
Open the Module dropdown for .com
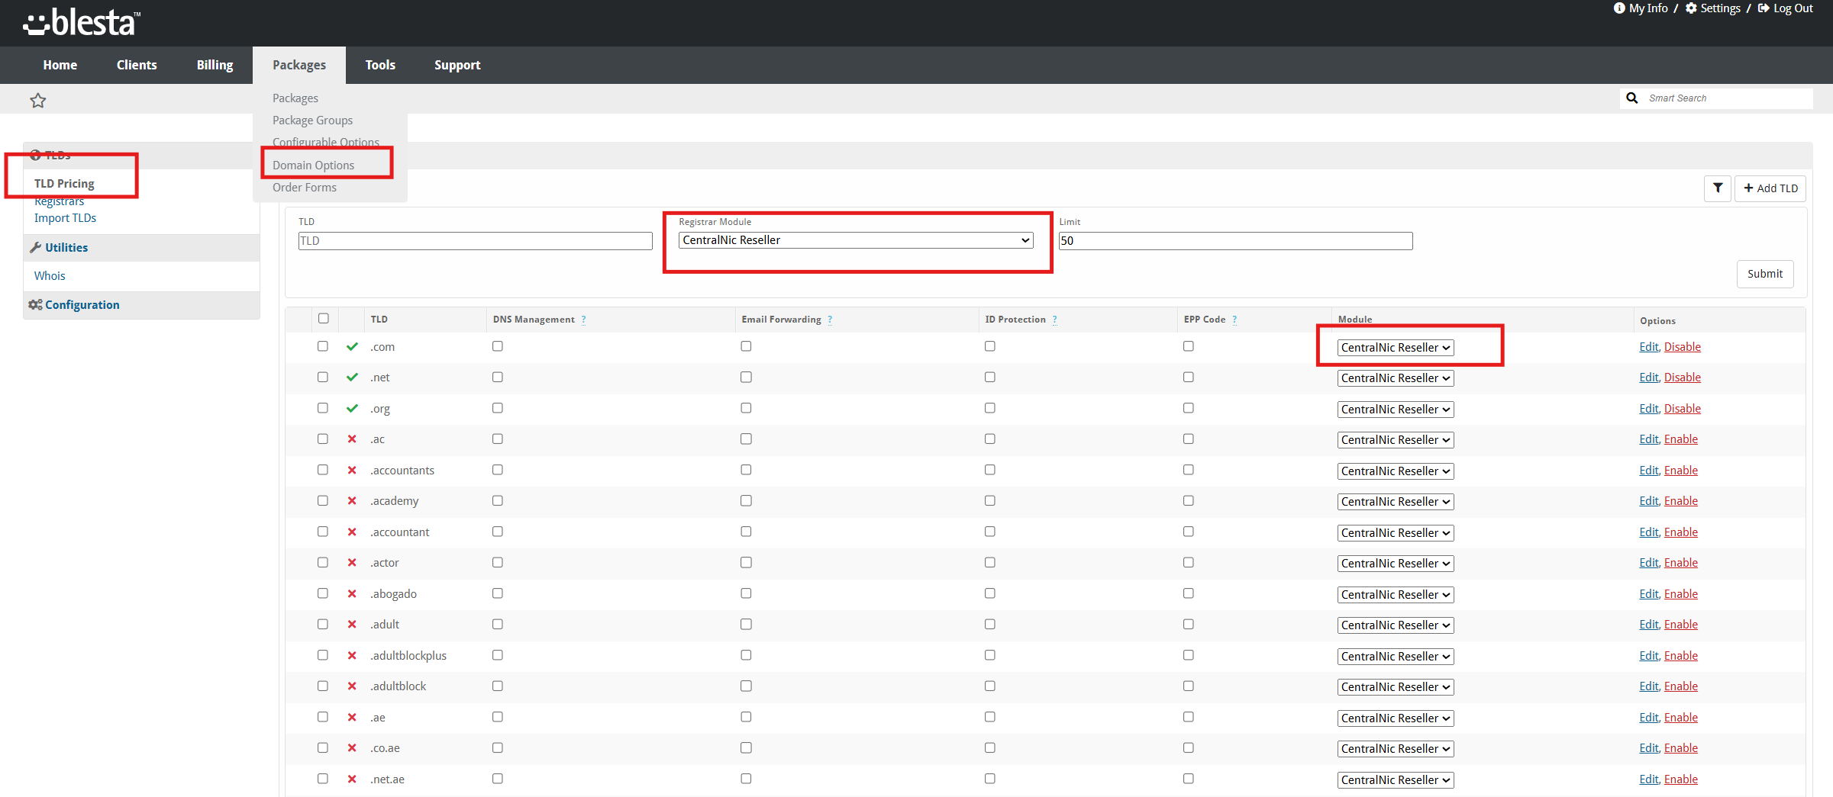tap(1396, 348)
